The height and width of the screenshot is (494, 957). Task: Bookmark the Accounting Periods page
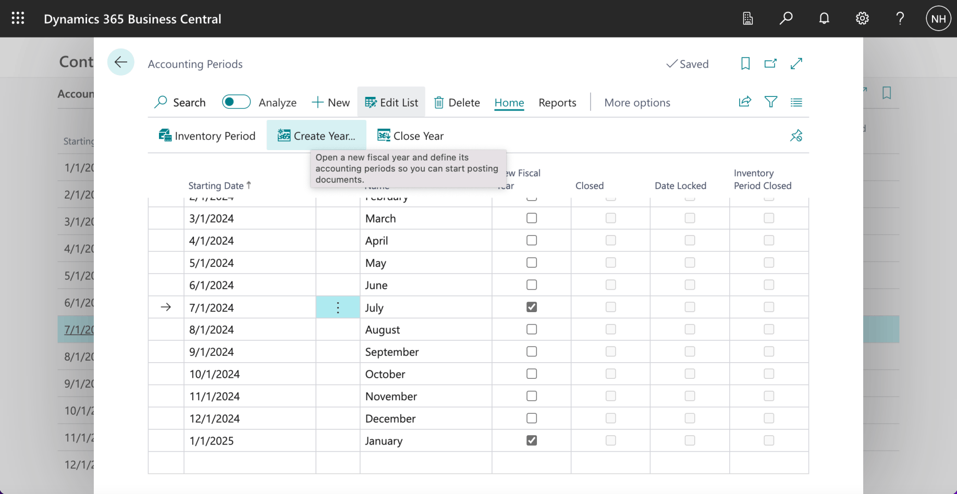tap(745, 64)
